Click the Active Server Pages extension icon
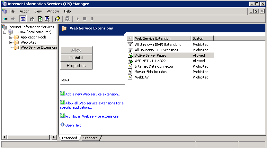This screenshot has width=267, height=148. (x=130, y=55)
